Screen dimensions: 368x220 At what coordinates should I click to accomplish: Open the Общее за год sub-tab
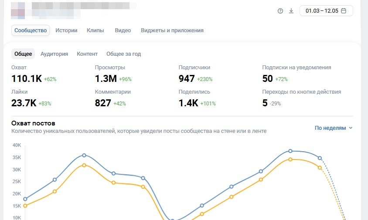tap(124, 54)
